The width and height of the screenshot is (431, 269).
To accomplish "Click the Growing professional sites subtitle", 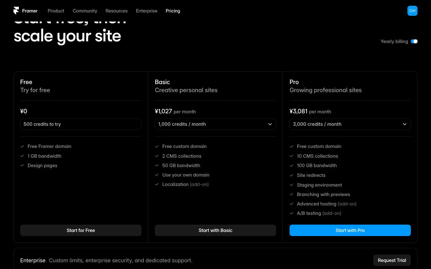I will tap(326, 90).
